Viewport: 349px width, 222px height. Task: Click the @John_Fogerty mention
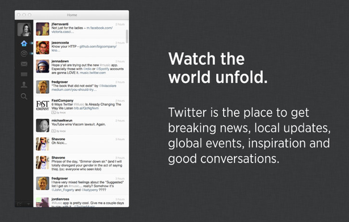[x=63, y=190]
